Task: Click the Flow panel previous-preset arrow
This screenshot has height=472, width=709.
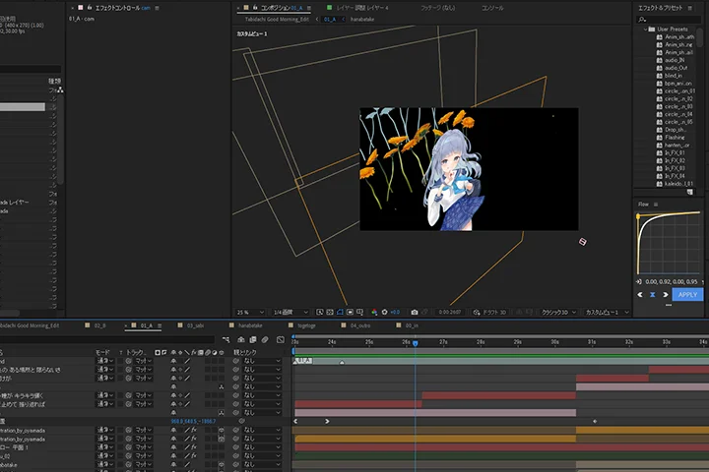Action: point(640,294)
